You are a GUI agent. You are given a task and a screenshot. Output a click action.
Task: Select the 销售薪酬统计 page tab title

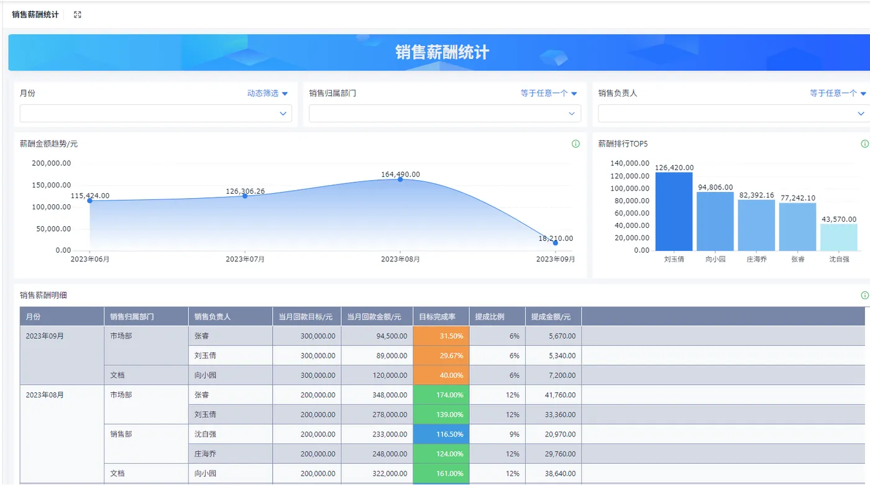tap(35, 14)
